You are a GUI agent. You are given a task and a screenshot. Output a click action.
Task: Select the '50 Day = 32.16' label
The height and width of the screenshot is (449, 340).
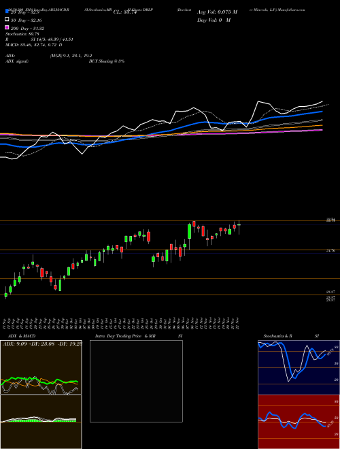[x=26, y=20]
